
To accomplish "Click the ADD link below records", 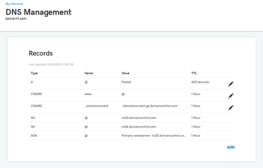I will (x=231, y=147).
